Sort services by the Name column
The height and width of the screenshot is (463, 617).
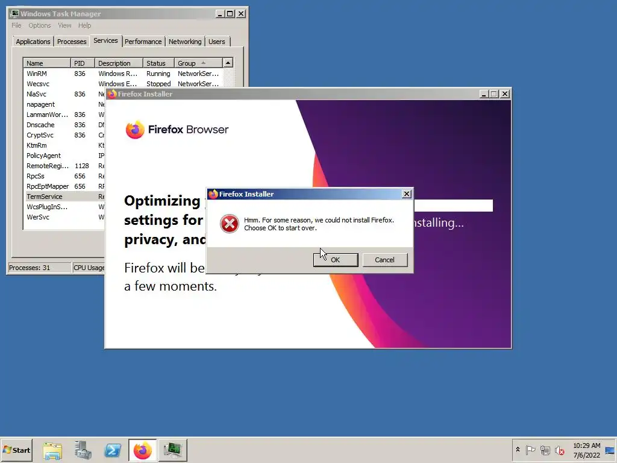(x=47, y=63)
